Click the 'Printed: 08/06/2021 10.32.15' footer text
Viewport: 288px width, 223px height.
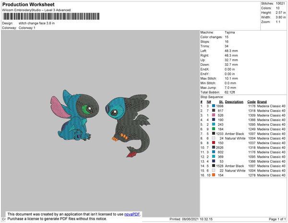[x=191, y=219]
